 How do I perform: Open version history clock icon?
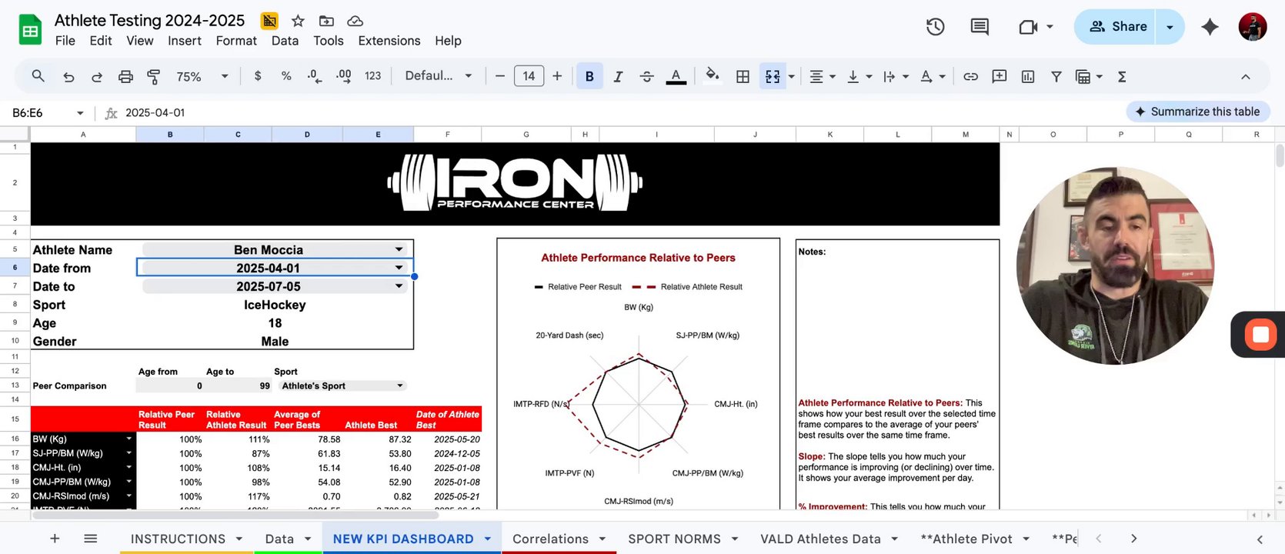click(935, 27)
